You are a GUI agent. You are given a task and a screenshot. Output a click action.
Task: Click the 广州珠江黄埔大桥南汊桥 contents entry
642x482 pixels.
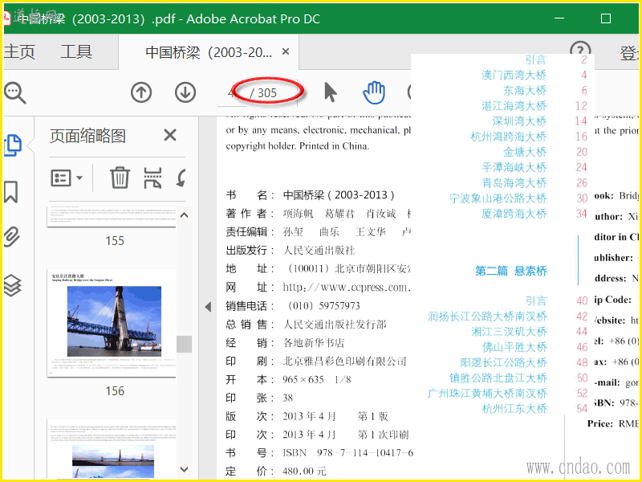point(487,394)
